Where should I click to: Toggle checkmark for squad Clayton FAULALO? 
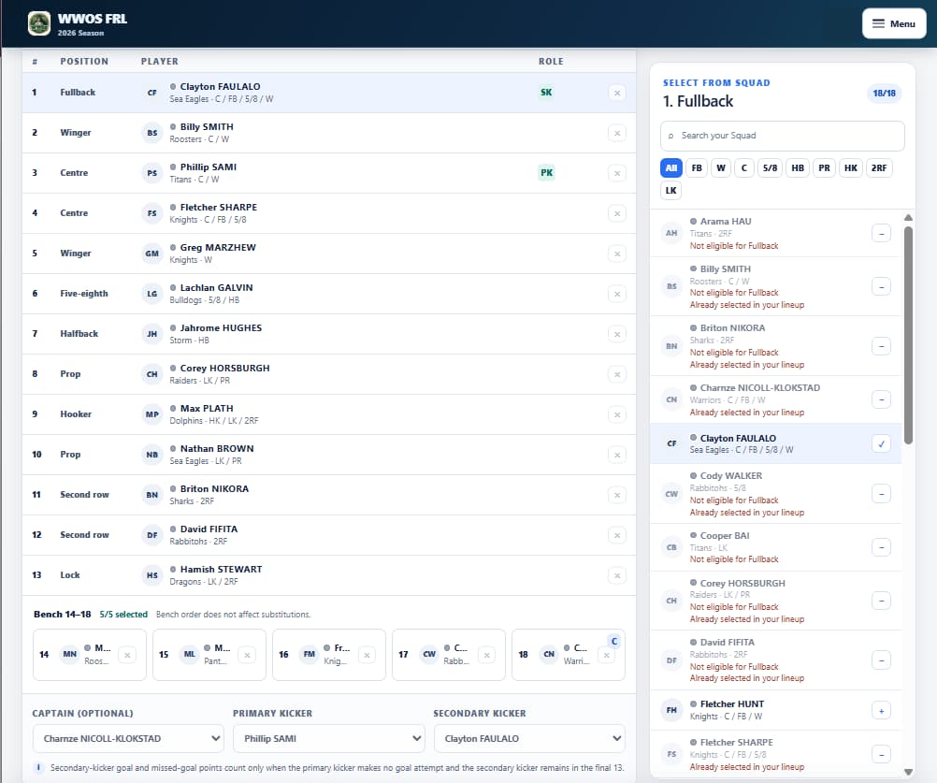(882, 444)
